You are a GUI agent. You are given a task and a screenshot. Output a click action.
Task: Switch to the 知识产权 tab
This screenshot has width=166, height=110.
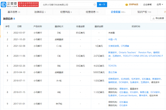[144, 12]
